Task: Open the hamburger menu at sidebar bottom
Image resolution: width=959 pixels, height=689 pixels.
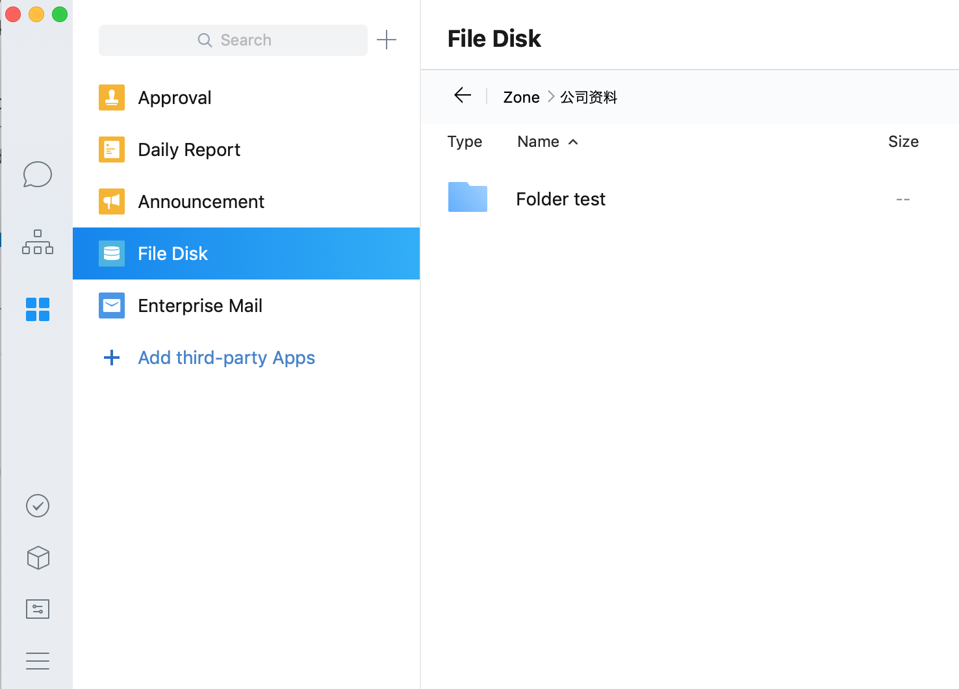Action: (x=38, y=660)
